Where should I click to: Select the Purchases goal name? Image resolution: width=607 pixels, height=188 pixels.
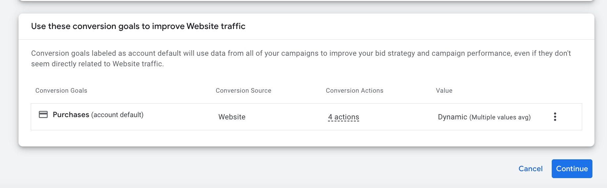coord(71,114)
